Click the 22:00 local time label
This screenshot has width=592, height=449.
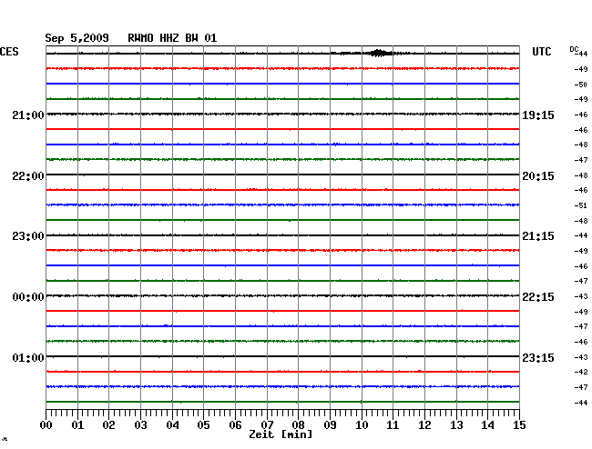tap(28, 176)
